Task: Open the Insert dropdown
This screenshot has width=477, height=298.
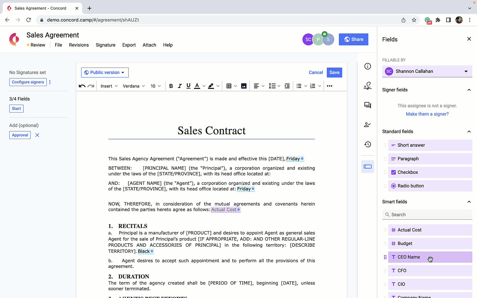Action: (x=109, y=86)
